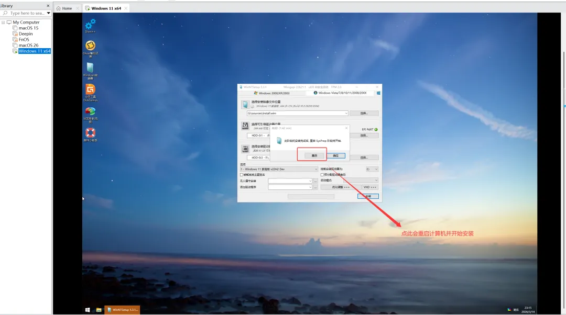Click the My Computer monitor icon
The height and width of the screenshot is (315, 566).
pyautogui.click(x=9, y=22)
